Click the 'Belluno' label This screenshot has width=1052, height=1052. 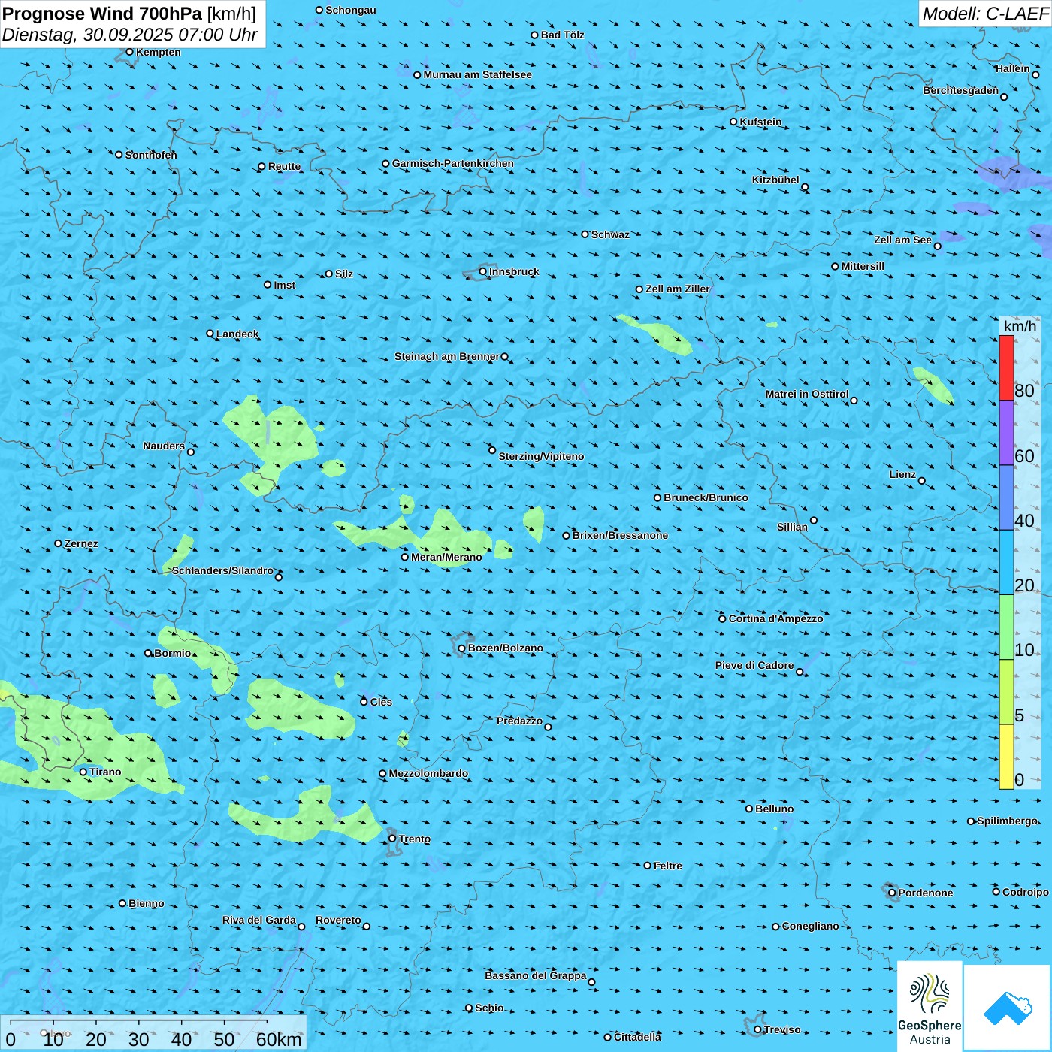click(x=774, y=809)
